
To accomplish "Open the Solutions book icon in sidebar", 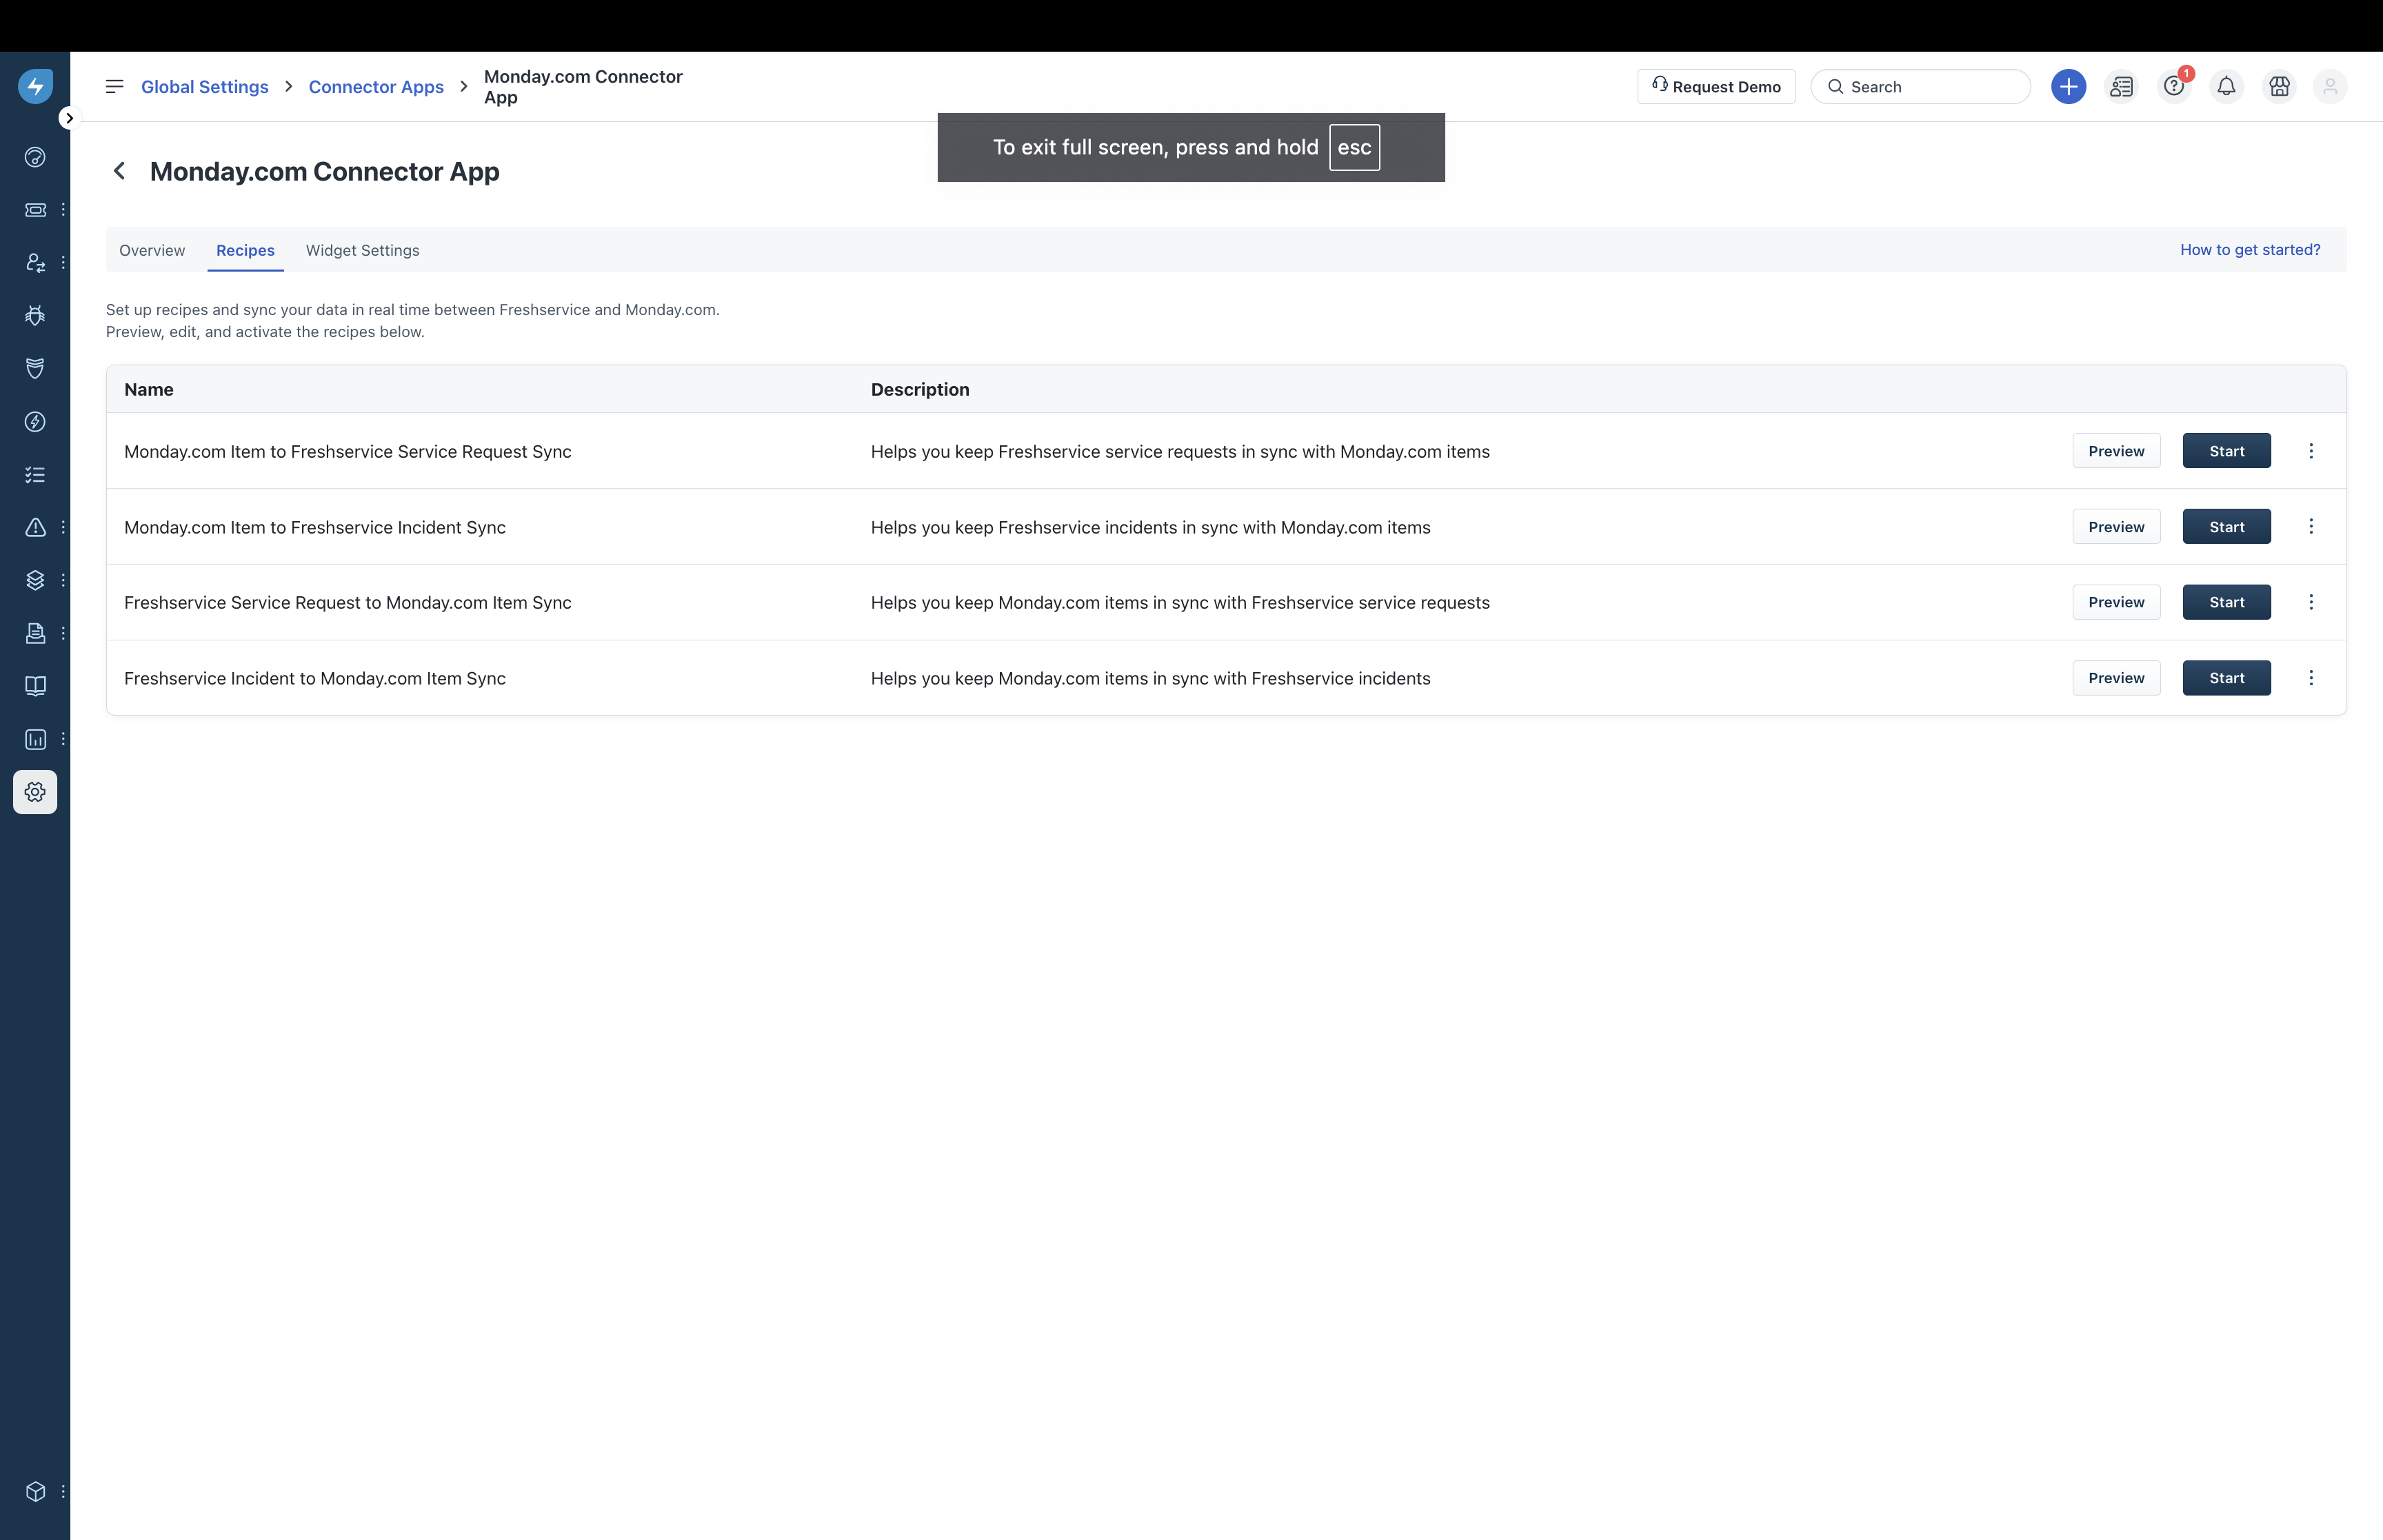I will tap(35, 686).
